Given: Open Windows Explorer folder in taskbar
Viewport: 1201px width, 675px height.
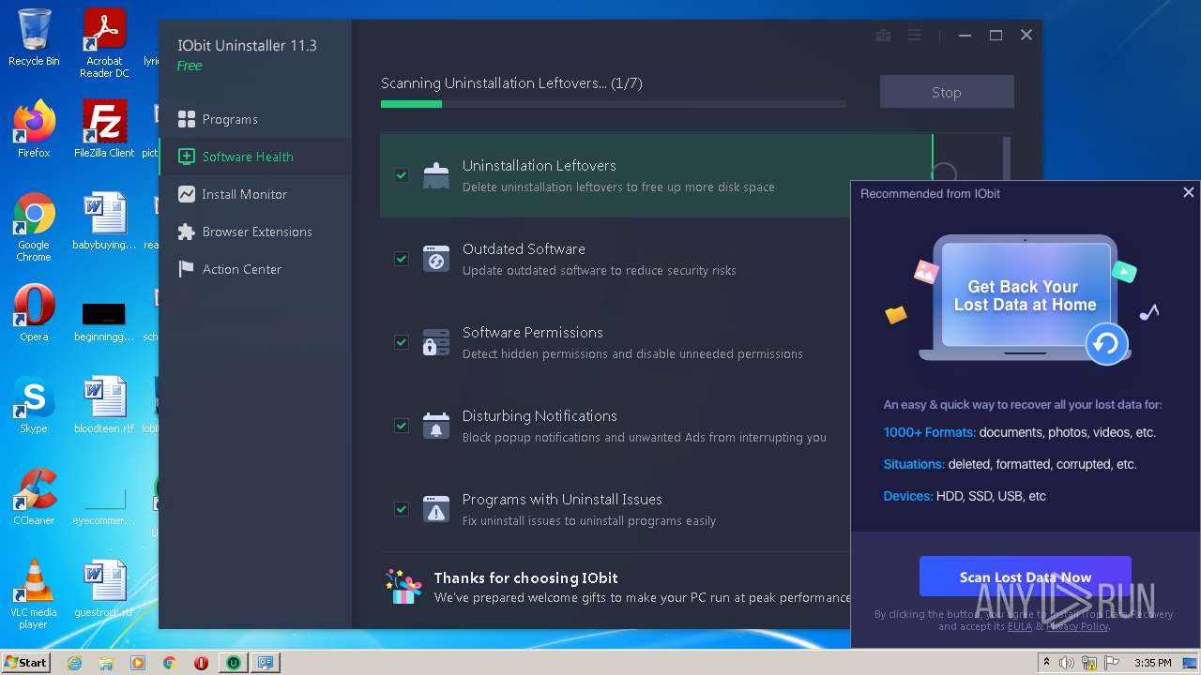Looking at the screenshot, I should [x=106, y=663].
